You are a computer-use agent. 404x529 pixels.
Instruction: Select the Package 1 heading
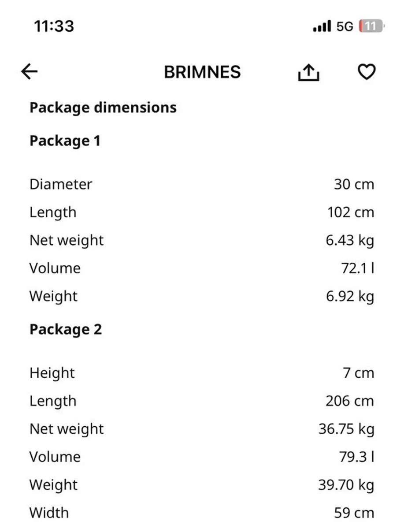65,141
